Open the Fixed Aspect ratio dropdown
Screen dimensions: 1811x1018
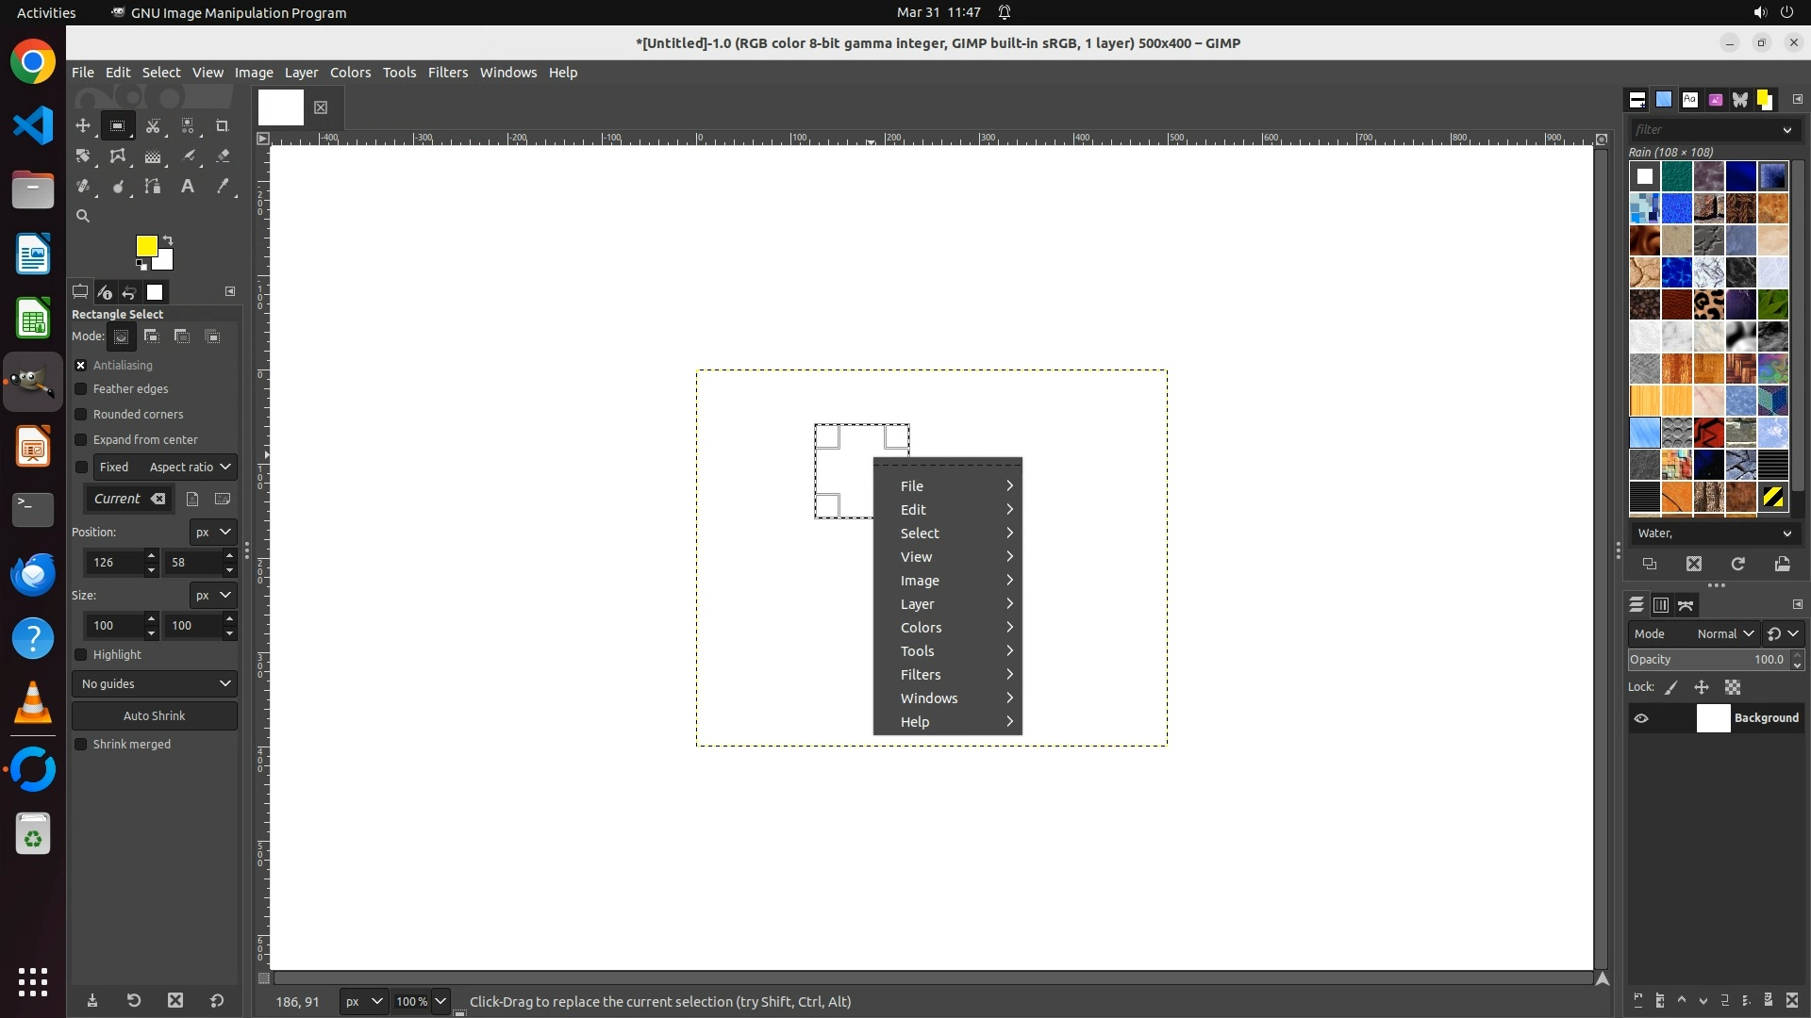pos(165,468)
